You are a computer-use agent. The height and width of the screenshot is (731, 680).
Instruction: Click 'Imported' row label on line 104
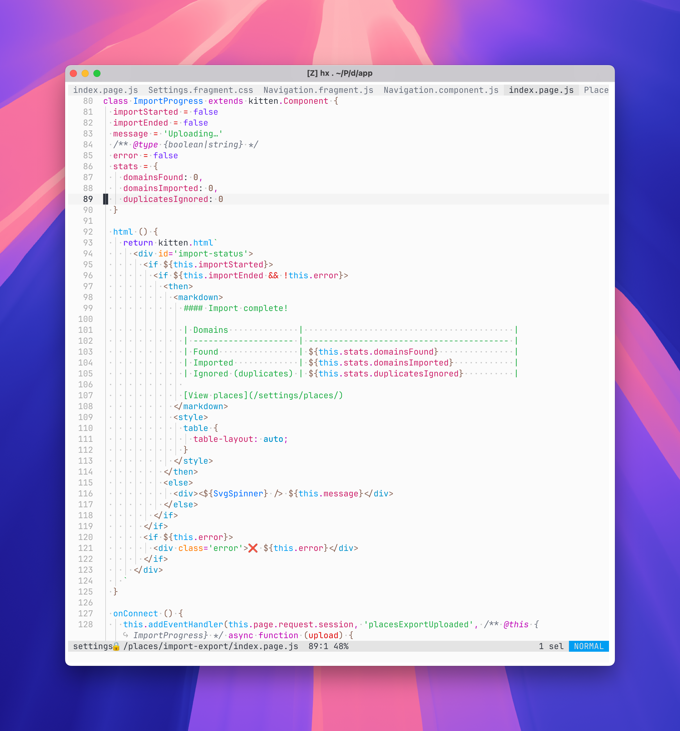coord(213,363)
